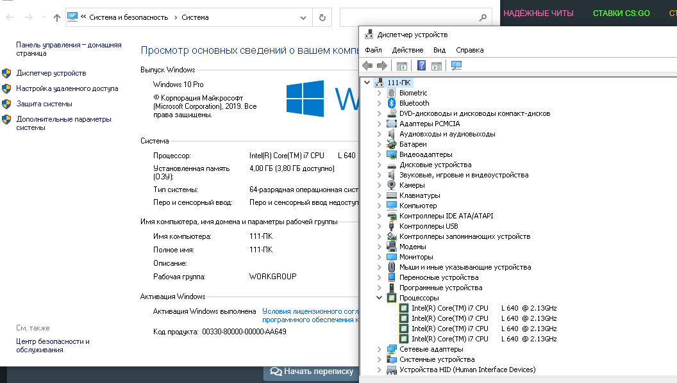Select the Переносные устройства row
This screenshot has width=677, height=383.
pos(439,277)
